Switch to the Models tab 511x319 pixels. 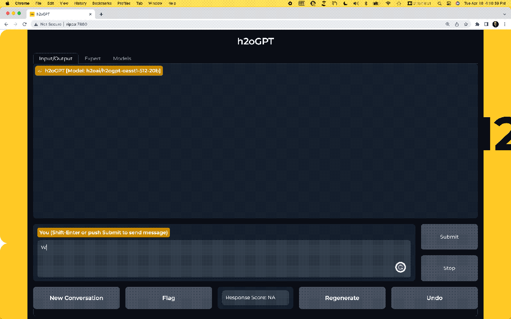point(122,58)
